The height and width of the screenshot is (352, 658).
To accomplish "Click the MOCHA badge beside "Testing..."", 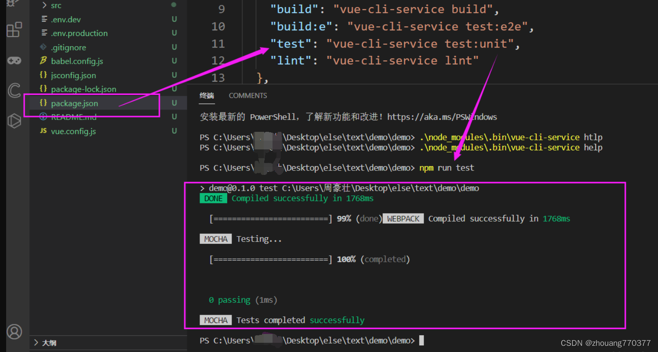I will pyautogui.click(x=216, y=239).
